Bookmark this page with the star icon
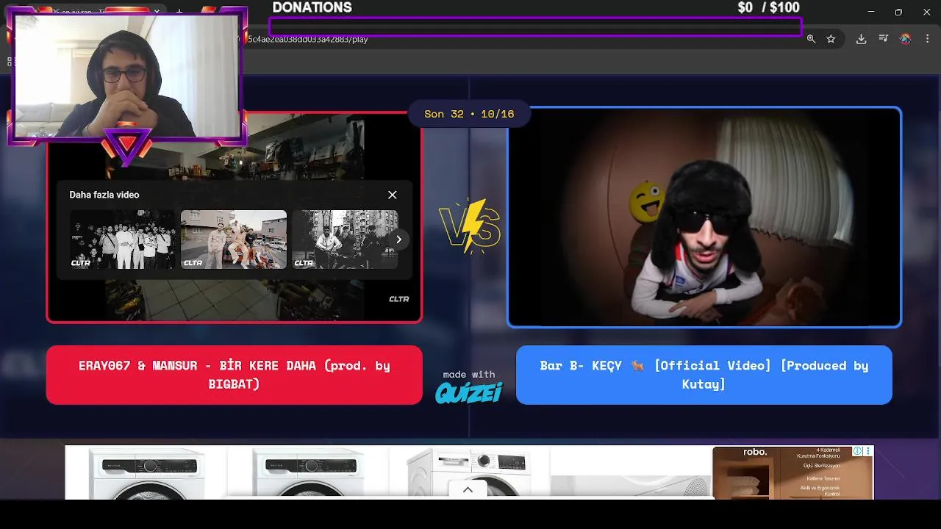This screenshot has height=529, width=941. 831,39
